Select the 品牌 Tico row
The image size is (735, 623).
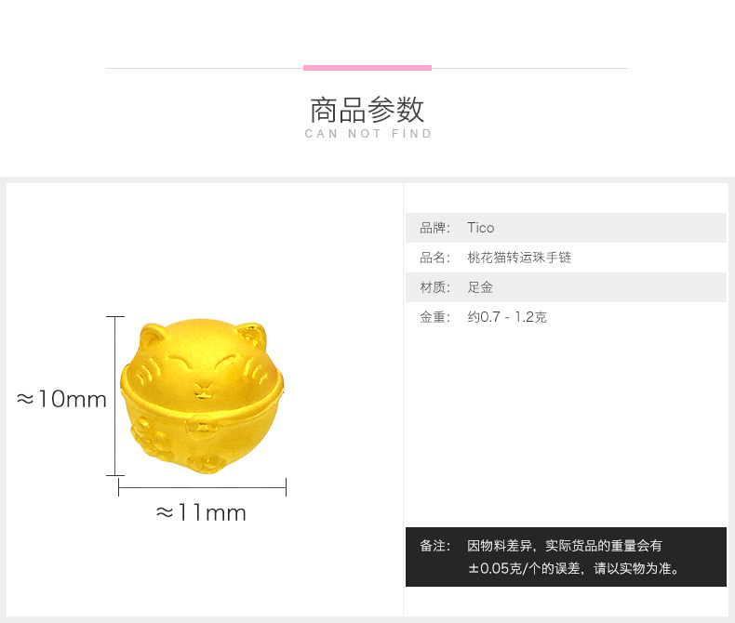coord(566,228)
